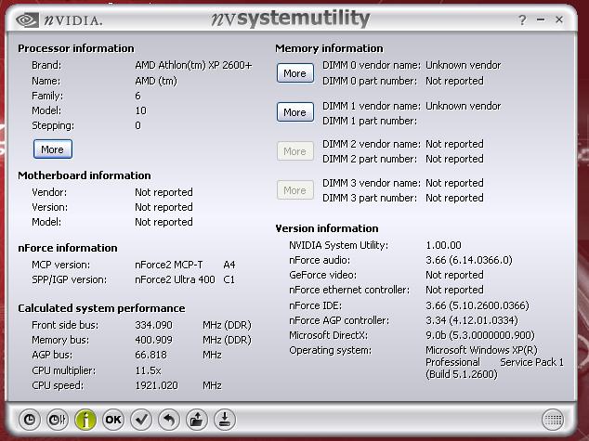
Task: Click nForce IDE version "3.66 (5.10.2600.0366)"
Action: click(478, 305)
